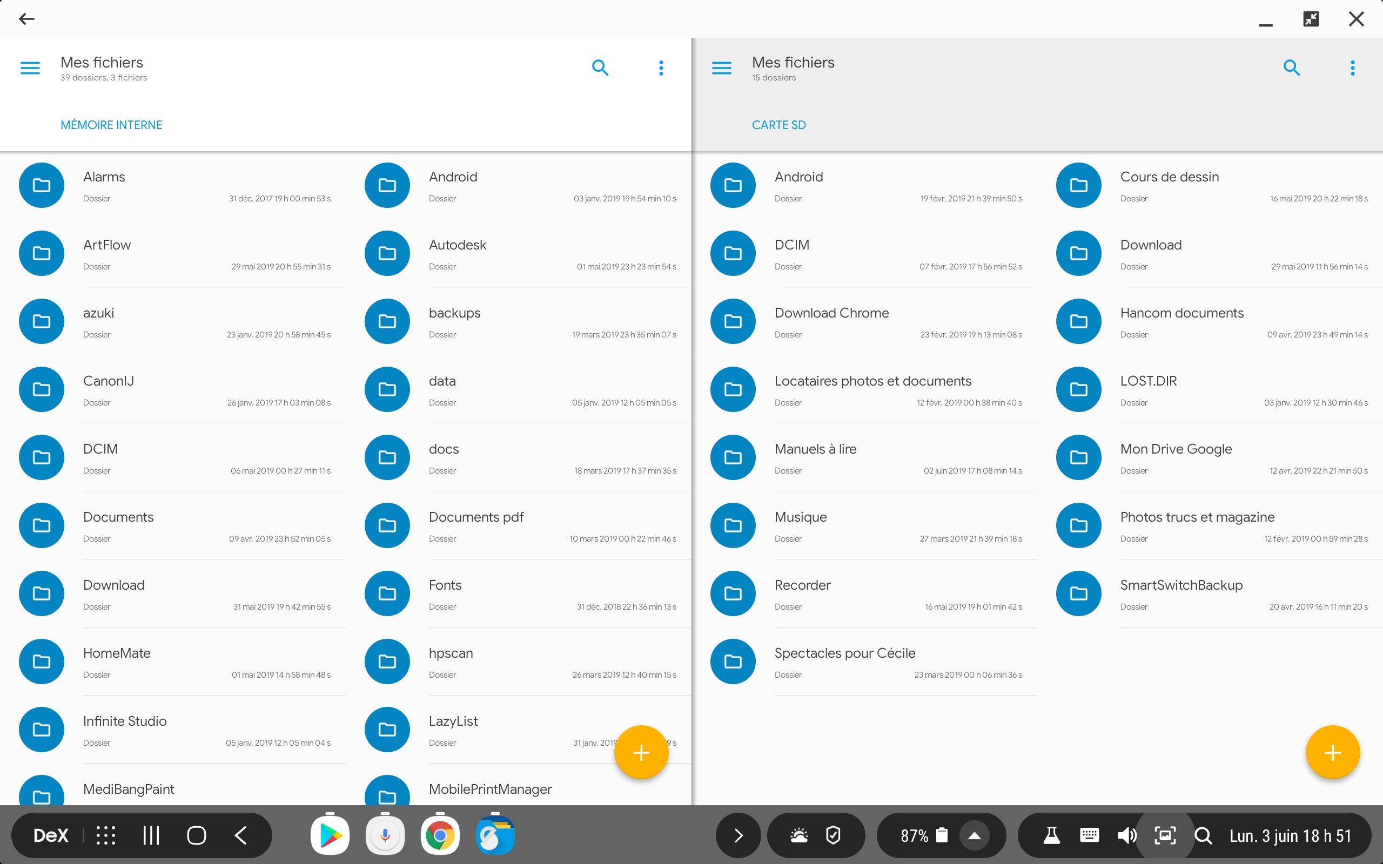Add a new item in the SD card pane

[x=1333, y=753]
